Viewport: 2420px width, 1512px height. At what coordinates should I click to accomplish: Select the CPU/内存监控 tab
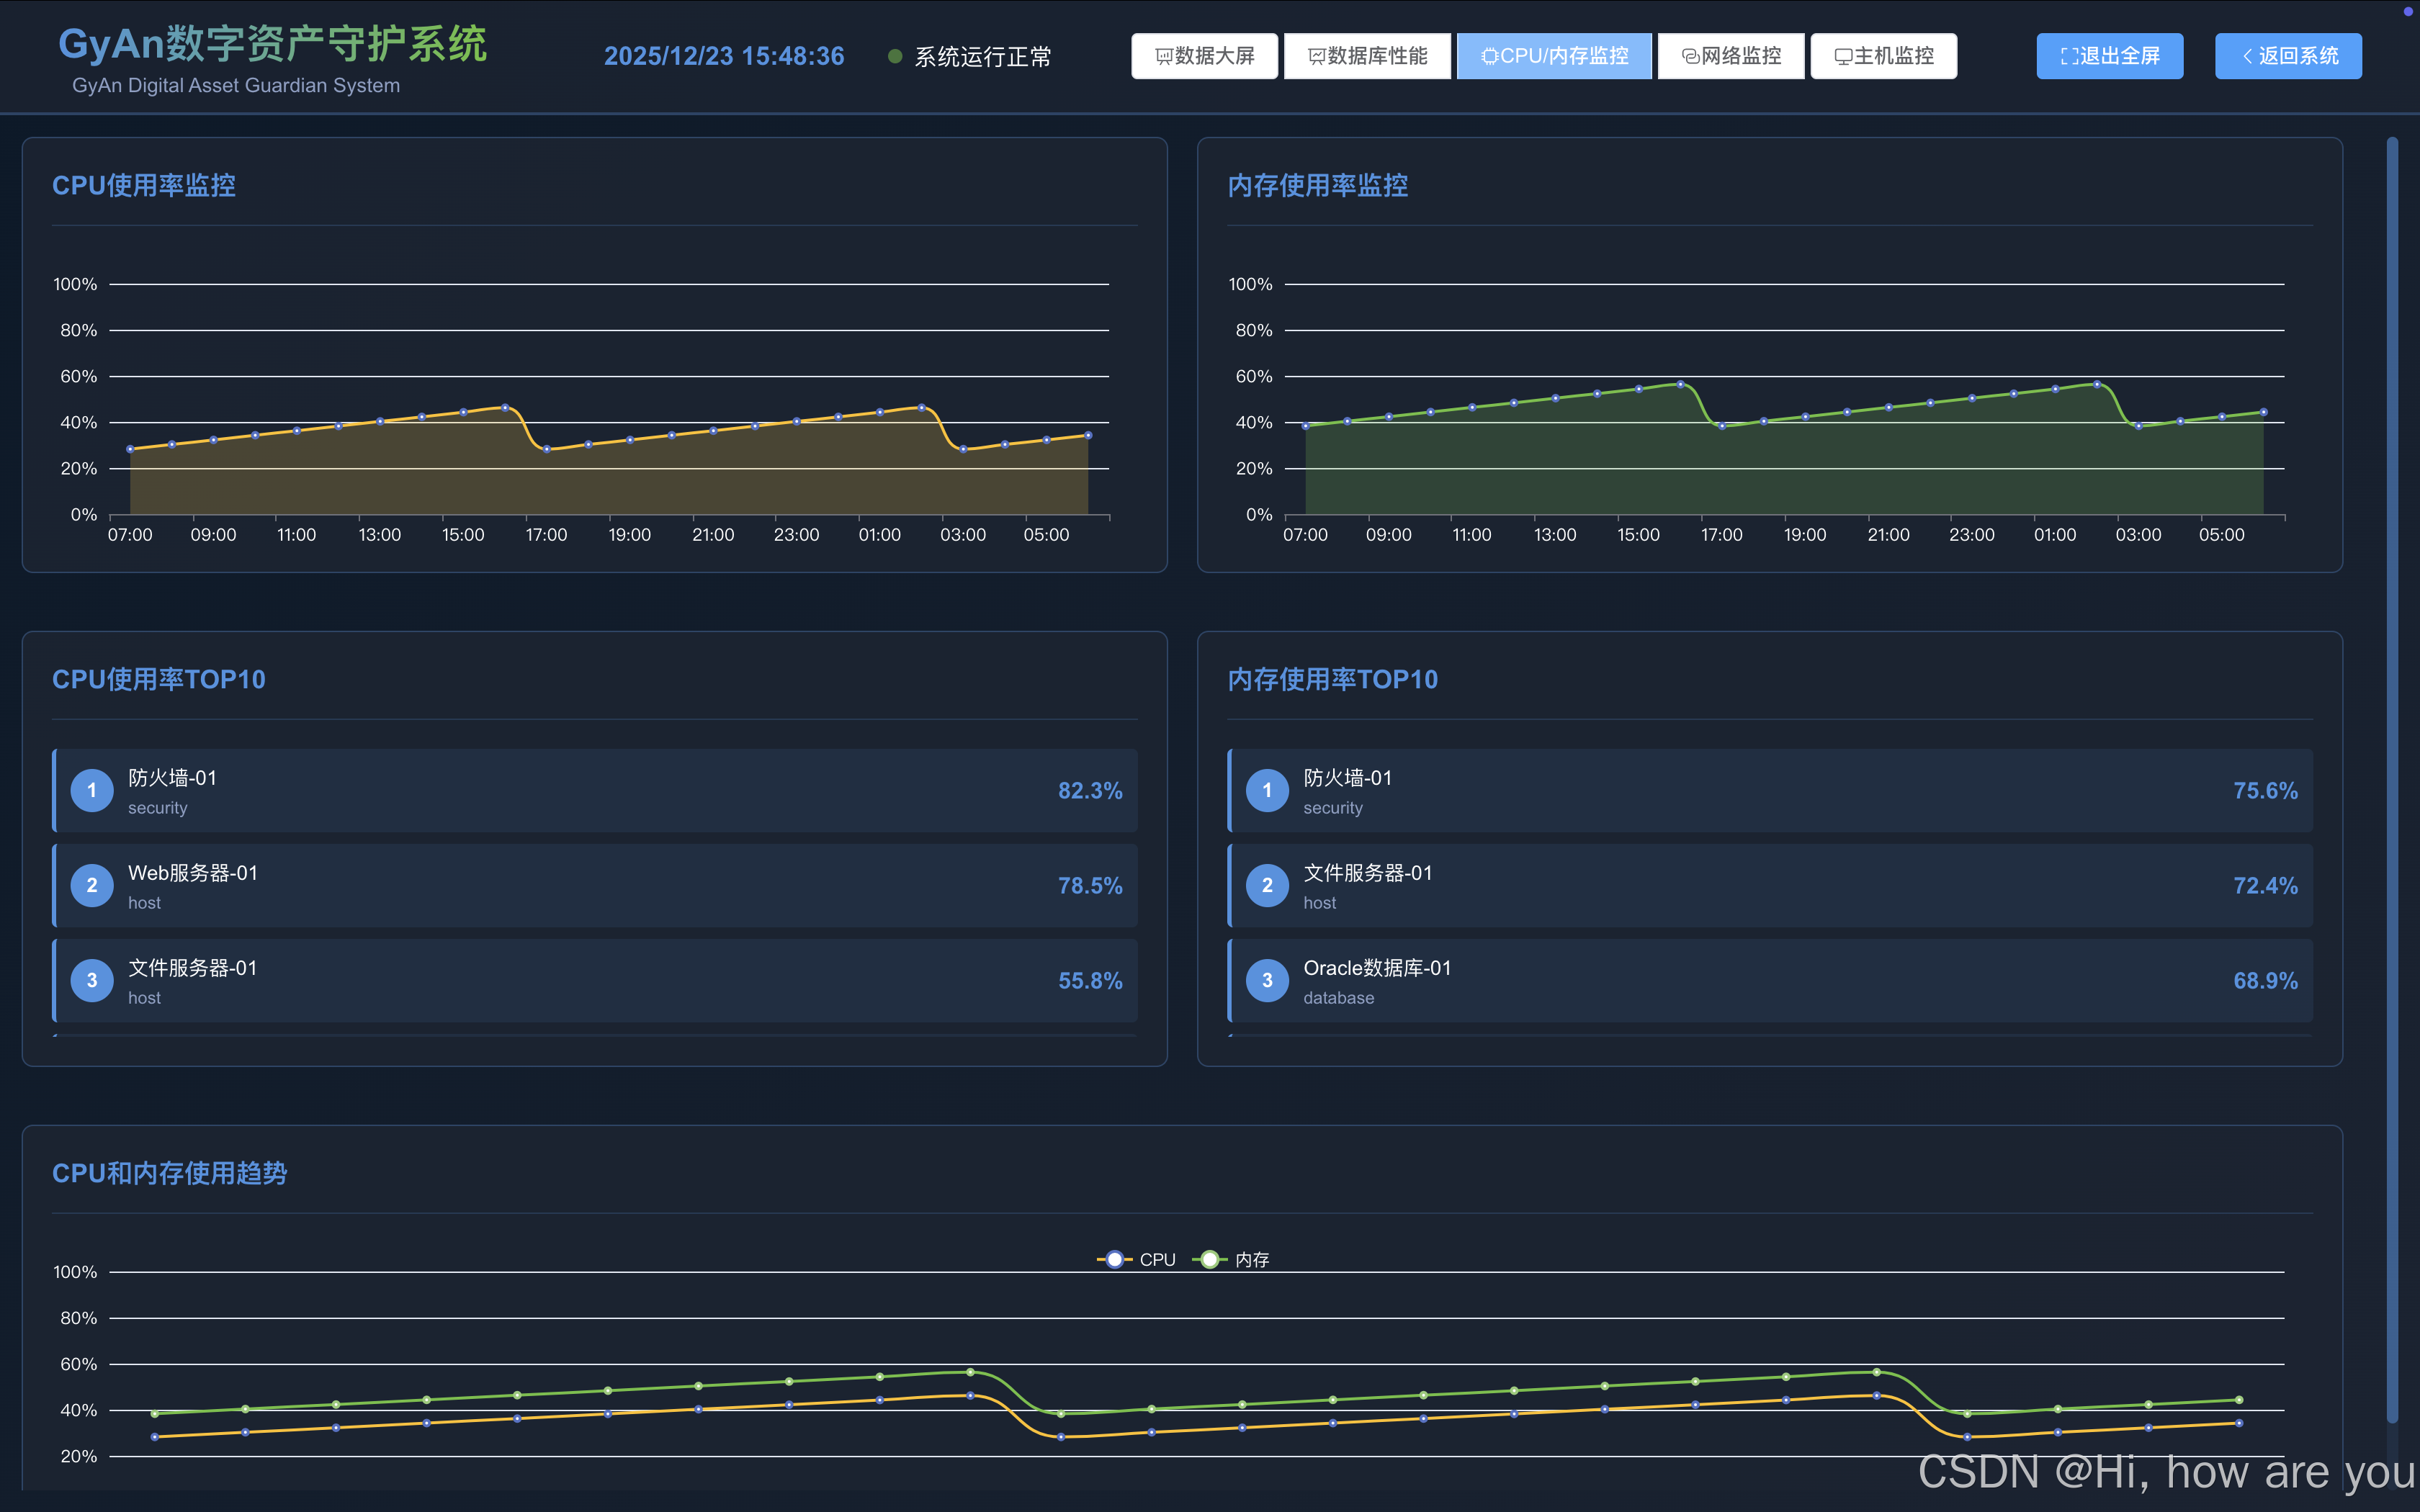pyautogui.click(x=1553, y=56)
